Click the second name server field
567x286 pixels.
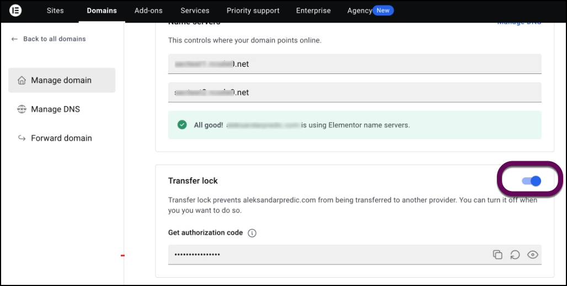click(355, 92)
